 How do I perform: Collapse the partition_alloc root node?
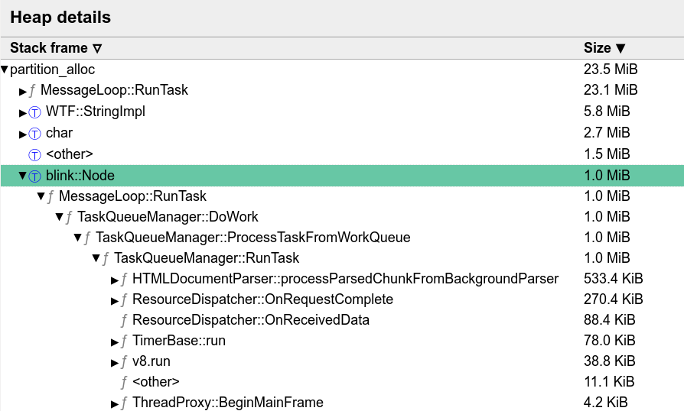tap(5, 70)
